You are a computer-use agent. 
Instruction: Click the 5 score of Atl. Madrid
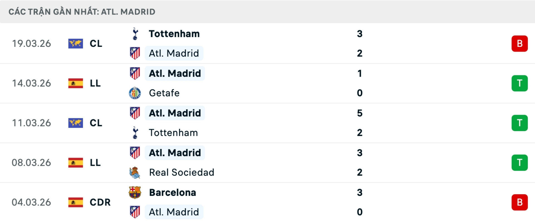click(360, 113)
